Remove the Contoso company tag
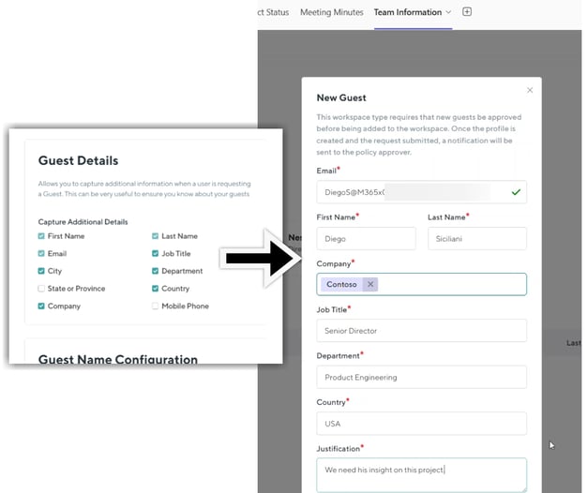The height and width of the screenshot is (493, 588). pyautogui.click(x=370, y=284)
